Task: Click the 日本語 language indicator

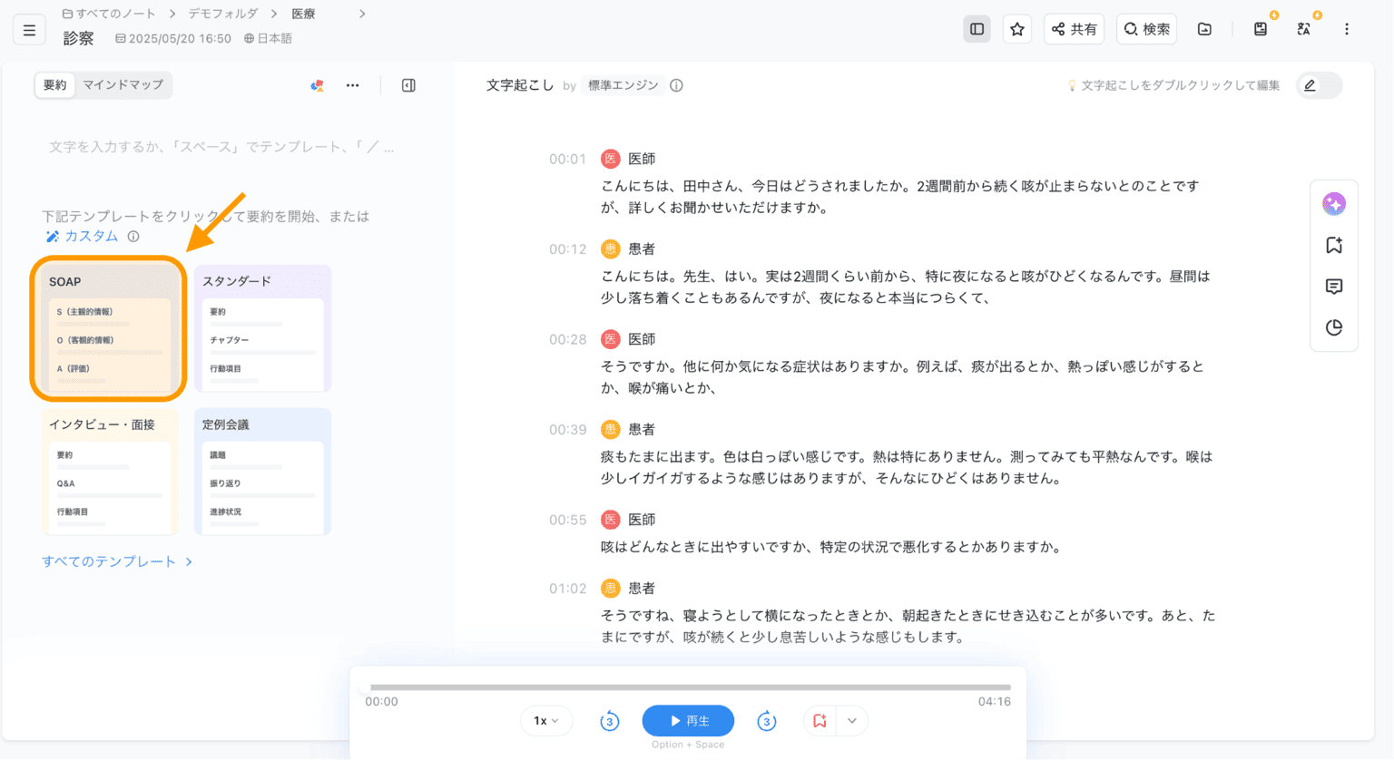Action: point(268,38)
